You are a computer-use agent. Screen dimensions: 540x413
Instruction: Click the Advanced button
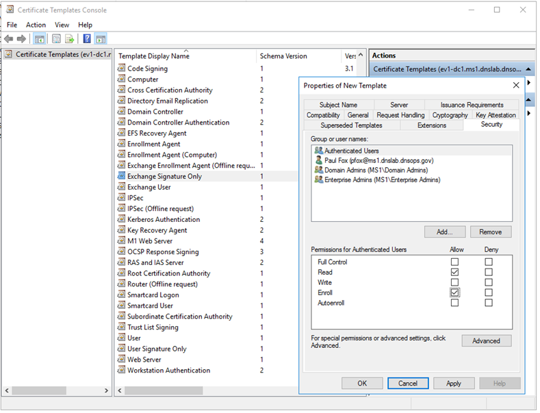click(486, 340)
